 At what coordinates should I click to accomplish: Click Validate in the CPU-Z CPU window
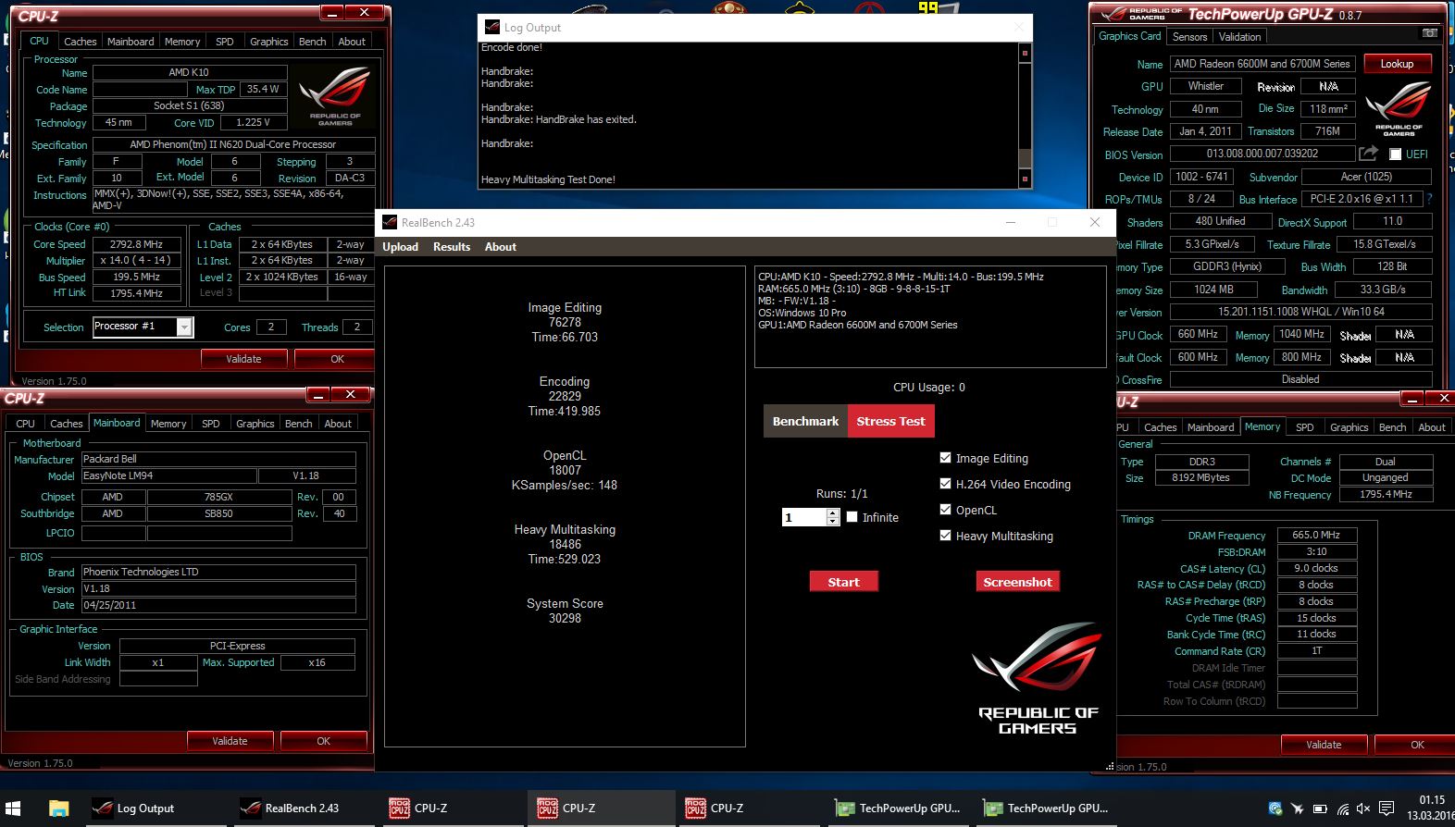click(x=243, y=359)
